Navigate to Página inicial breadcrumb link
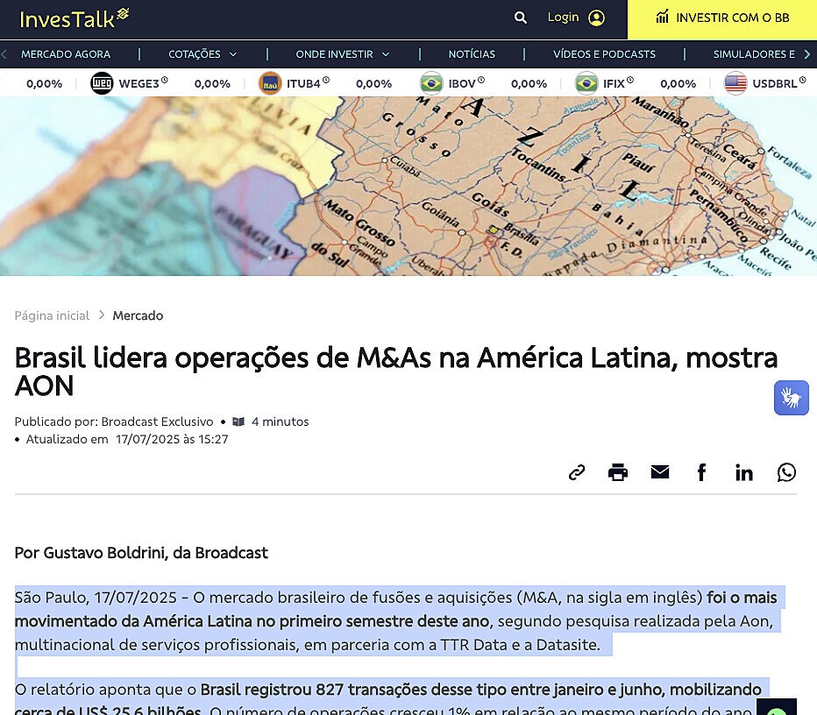Image resolution: width=817 pixels, height=715 pixels. tap(52, 315)
